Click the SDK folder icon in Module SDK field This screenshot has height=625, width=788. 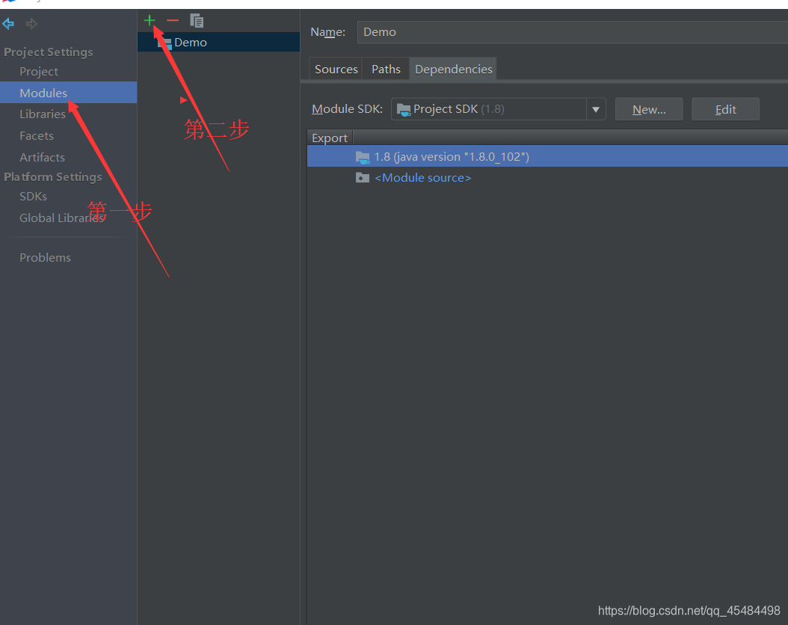tap(404, 108)
